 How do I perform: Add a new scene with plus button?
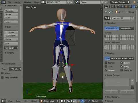click(x=103, y=2)
